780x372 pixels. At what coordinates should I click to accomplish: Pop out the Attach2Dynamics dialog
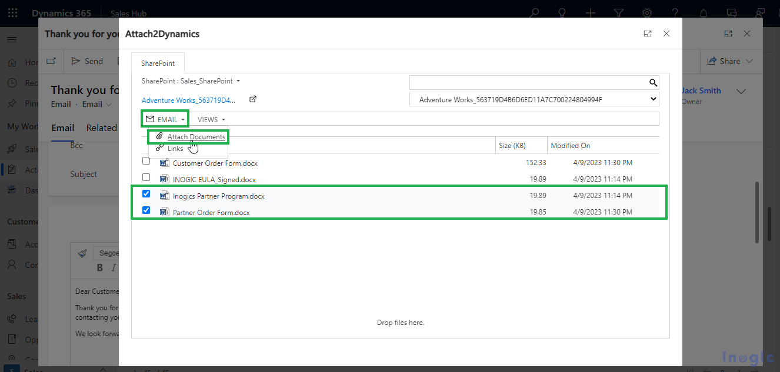tap(647, 34)
